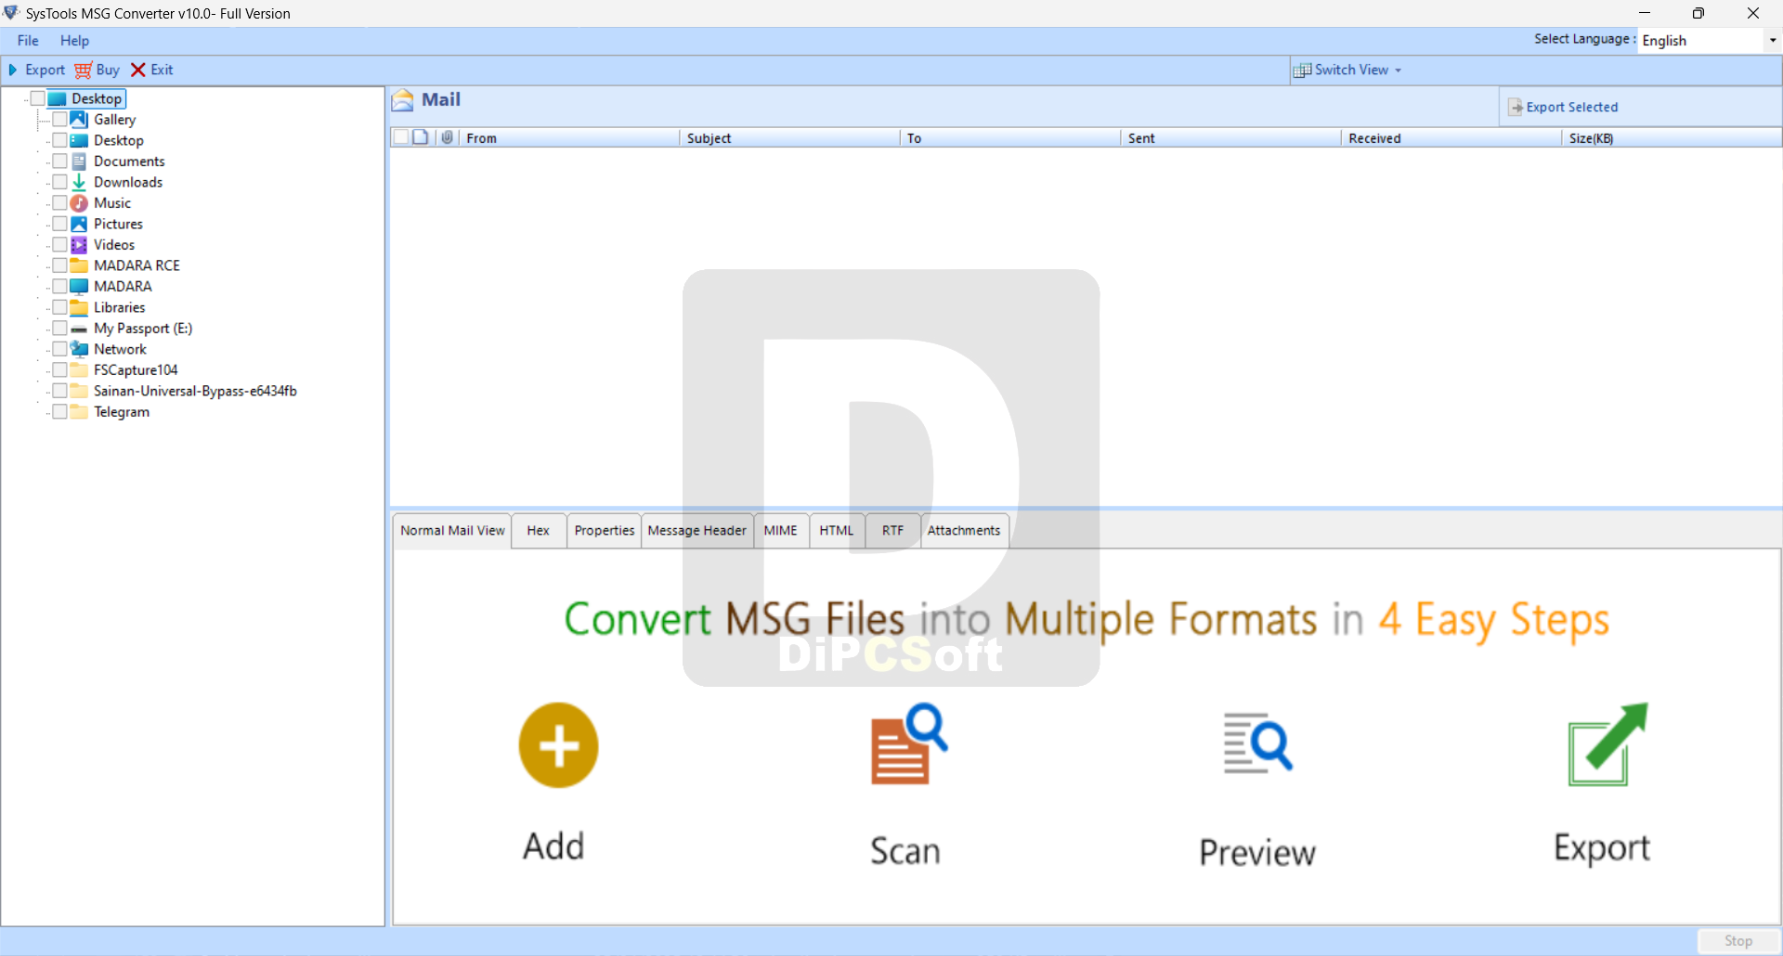The width and height of the screenshot is (1783, 956).
Task: Select the Libraries tree item
Action: 119,307
